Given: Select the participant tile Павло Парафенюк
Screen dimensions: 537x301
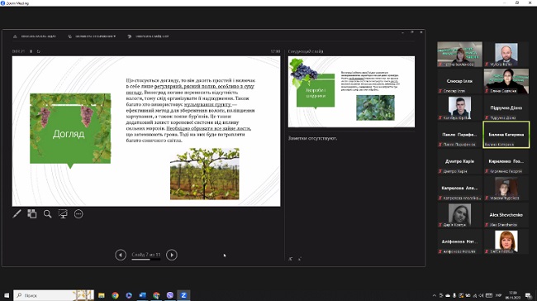Looking at the screenshot, I should click(459, 135).
